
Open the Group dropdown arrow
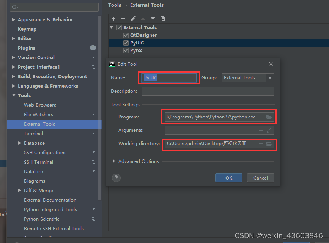[x=270, y=78]
